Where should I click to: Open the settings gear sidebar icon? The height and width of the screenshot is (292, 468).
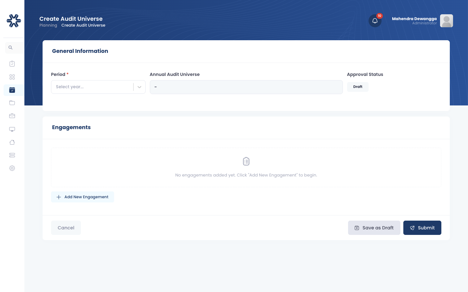point(12,168)
